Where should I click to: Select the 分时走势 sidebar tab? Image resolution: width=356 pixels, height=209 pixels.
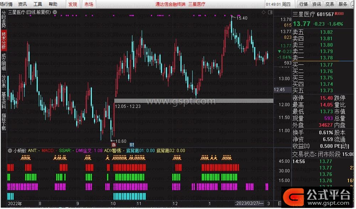tap(4, 19)
